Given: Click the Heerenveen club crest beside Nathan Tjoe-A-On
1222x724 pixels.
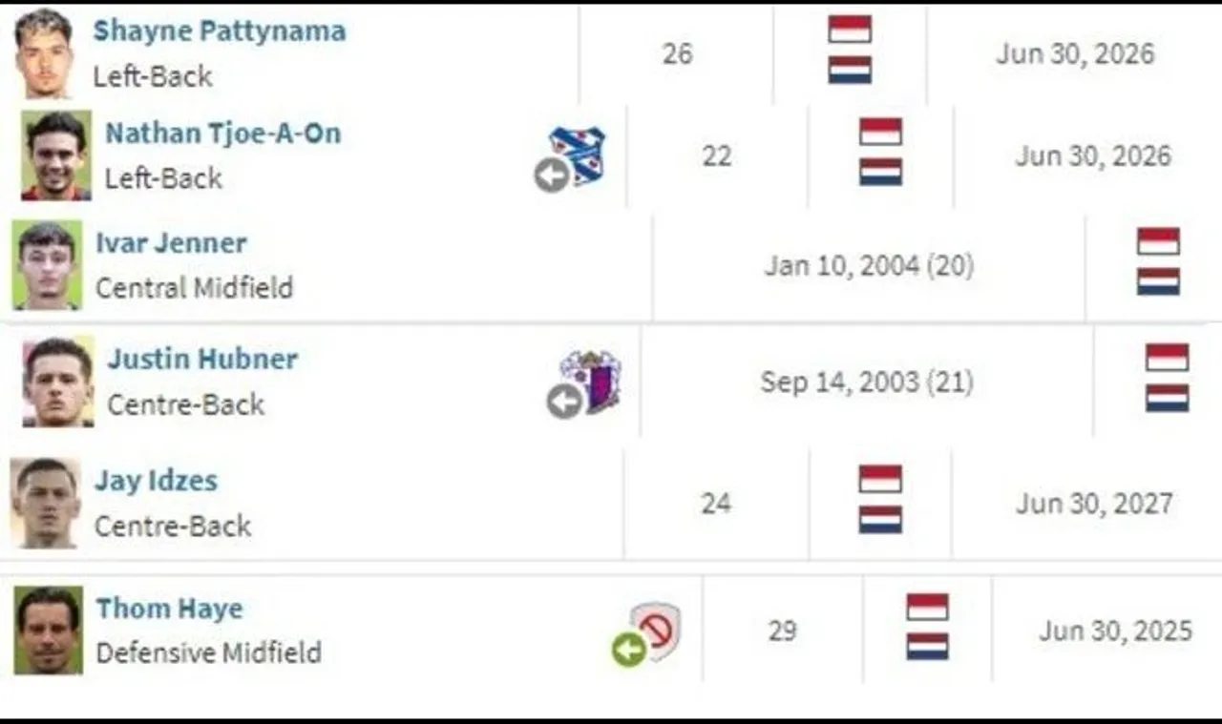Looking at the screenshot, I should [x=579, y=153].
